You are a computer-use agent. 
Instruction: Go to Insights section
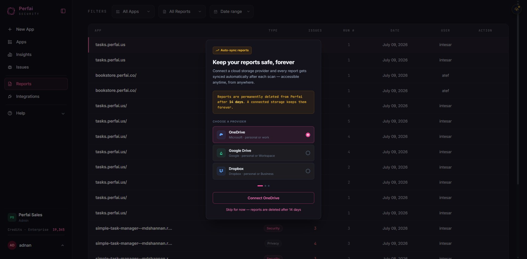[36, 55]
